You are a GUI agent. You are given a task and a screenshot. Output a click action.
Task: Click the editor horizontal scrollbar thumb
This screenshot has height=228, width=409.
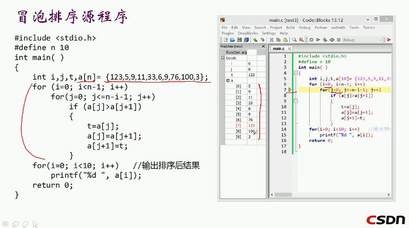[283, 195]
